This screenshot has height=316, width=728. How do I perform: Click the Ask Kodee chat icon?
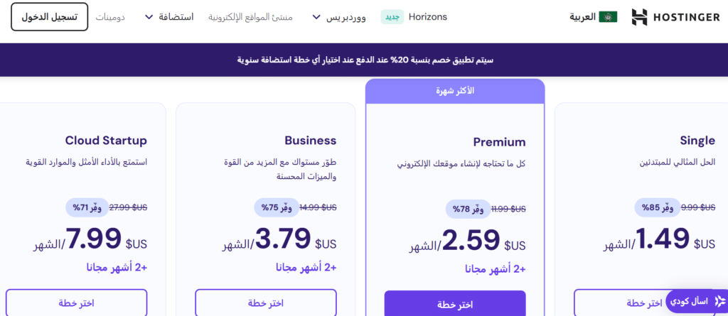pyautogui.click(x=720, y=302)
